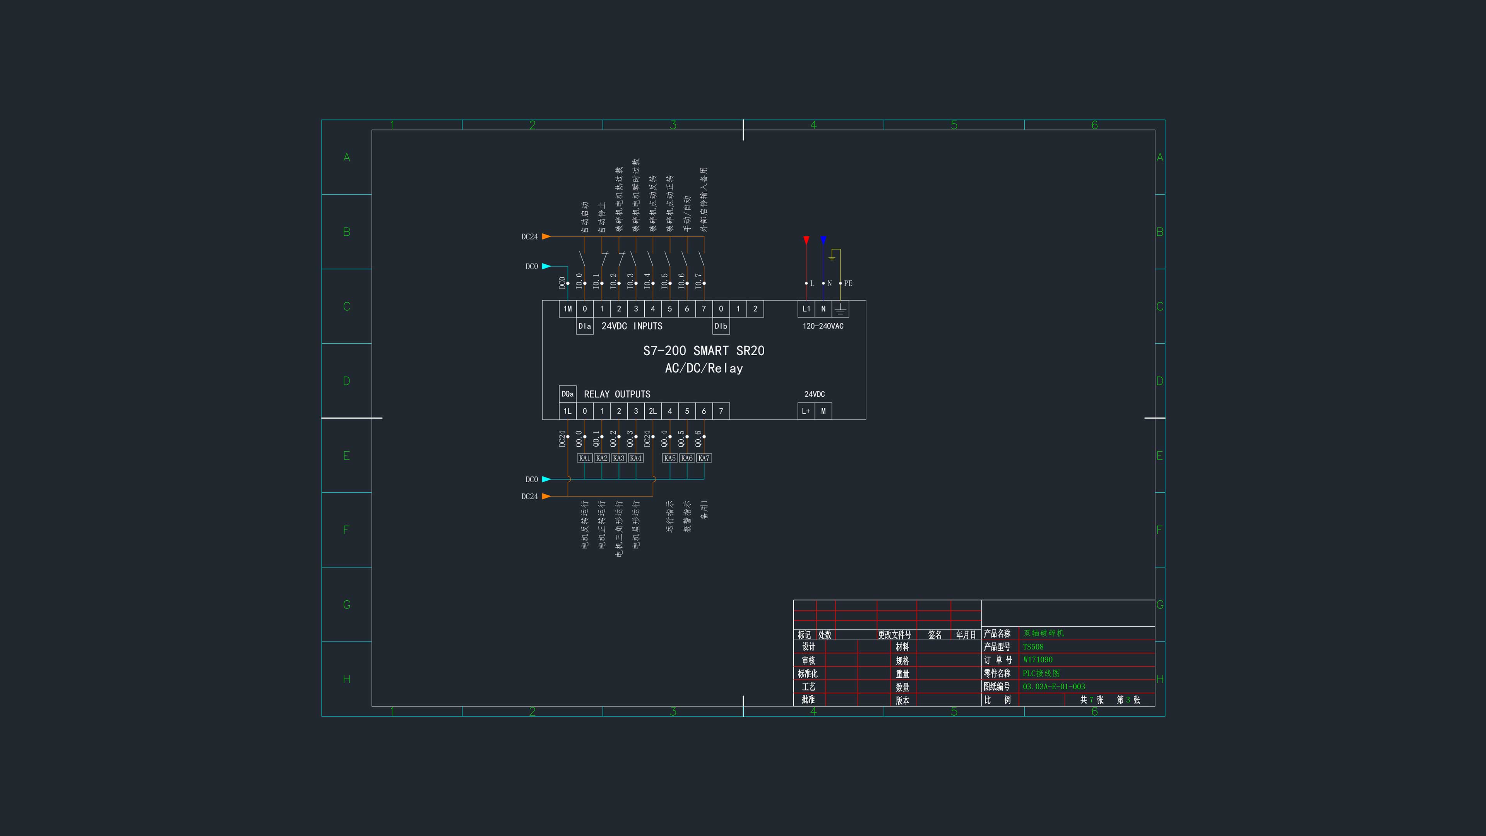Screen dimensions: 1486x836
Task: Click the drawing number 03.03A-E-01-003
Action: click(x=1054, y=687)
